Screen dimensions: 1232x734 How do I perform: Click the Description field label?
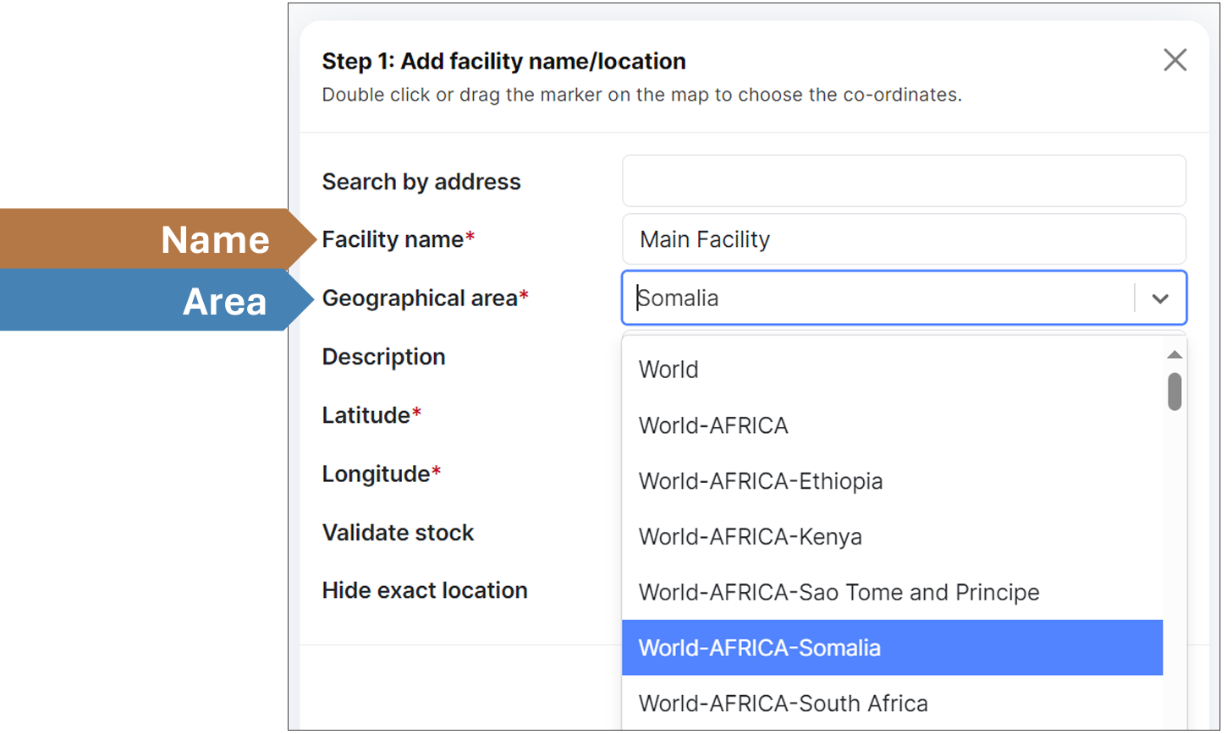(x=383, y=357)
